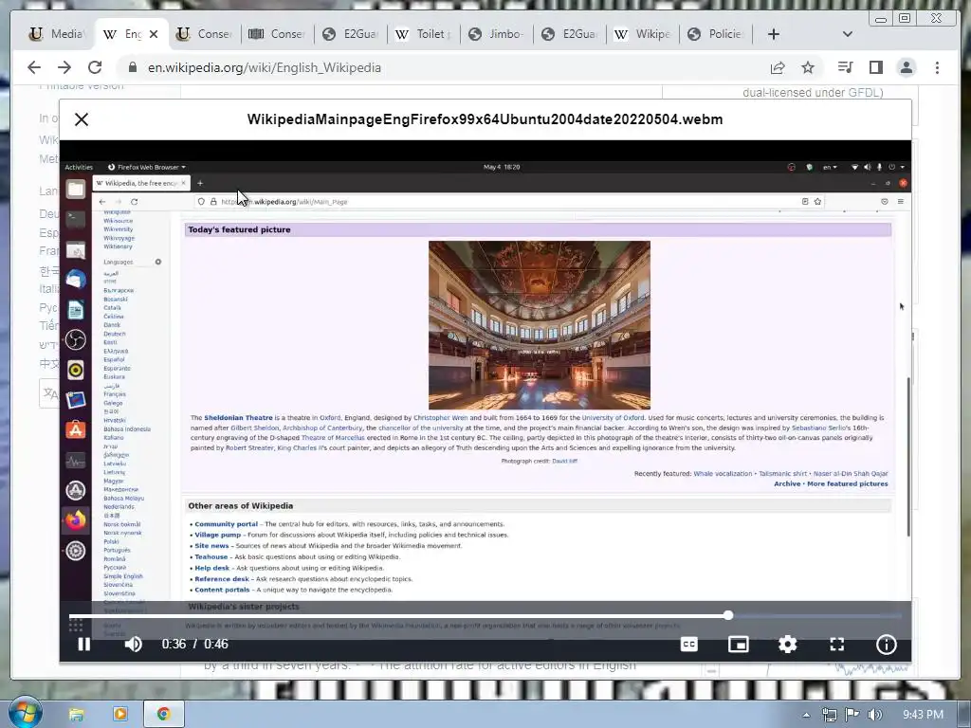
Task: Click the video elapsed time 0:36
Action: click(x=174, y=644)
